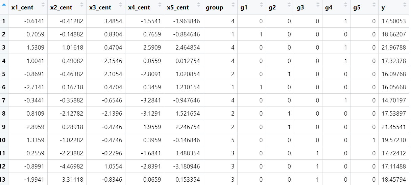Click the x2_cent value -0.41282

tap(71, 21)
